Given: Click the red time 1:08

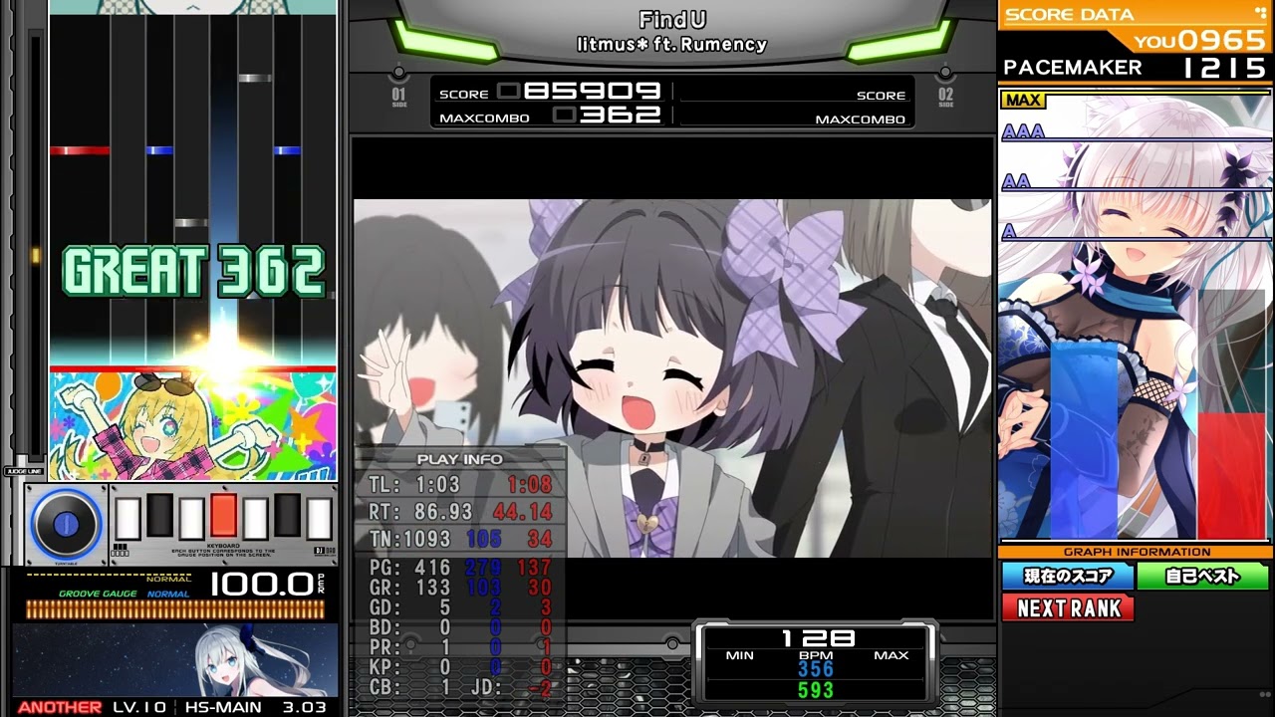Looking at the screenshot, I should click(x=530, y=486).
